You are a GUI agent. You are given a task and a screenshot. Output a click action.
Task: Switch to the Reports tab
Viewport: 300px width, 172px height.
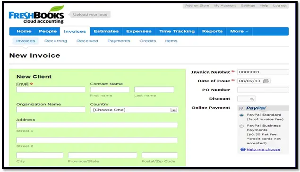click(213, 31)
